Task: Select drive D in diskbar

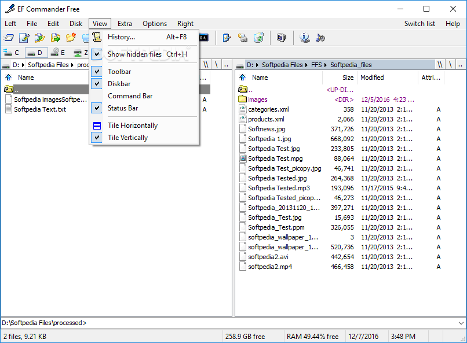Action: tap(35, 53)
